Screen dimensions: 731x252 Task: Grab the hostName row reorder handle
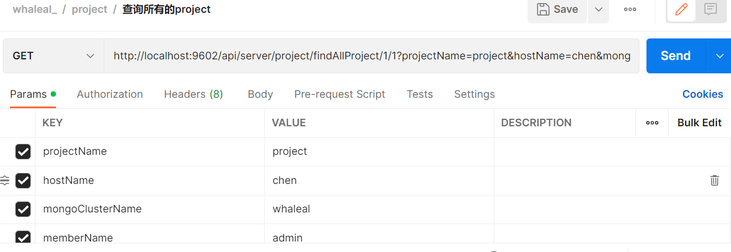5,180
